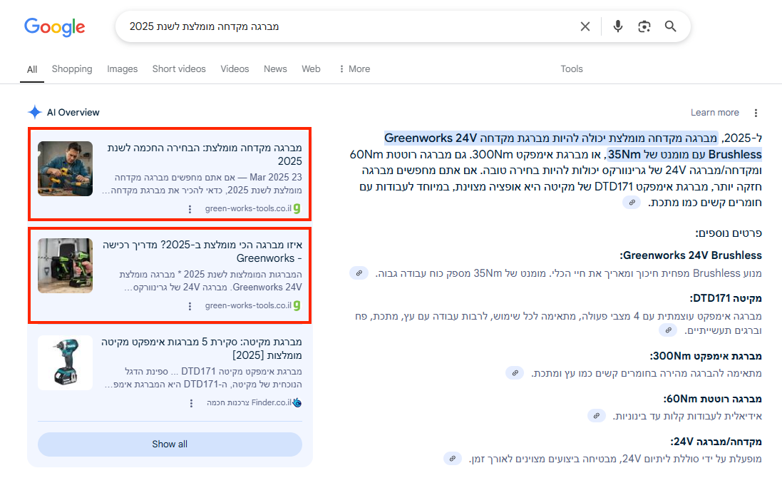Open three-dot menu of Finder.co.il source
782x478 pixels.
191,403
